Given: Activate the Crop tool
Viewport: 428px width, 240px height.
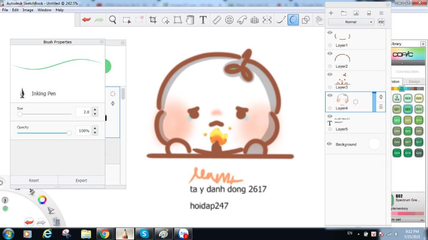Looking at the screenshot, I should (153, 19).
